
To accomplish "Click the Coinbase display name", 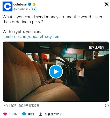I will [x=20, y=4].
